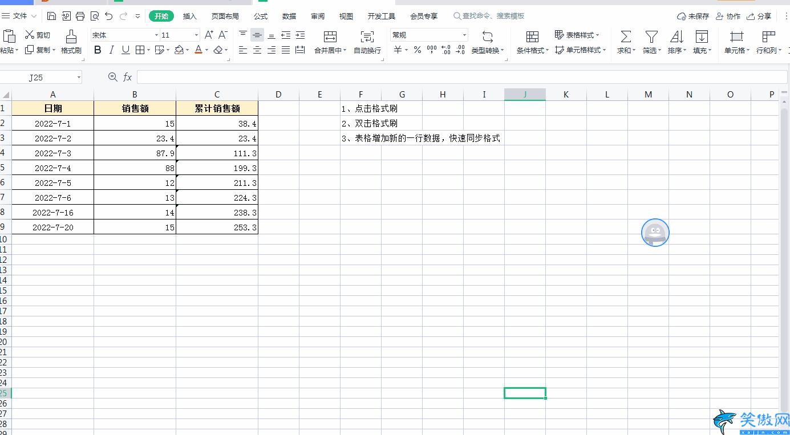This screenshot has width=790, height=435.
Task: Open the number format dropdown showing 常规
Action: point(464,35)
